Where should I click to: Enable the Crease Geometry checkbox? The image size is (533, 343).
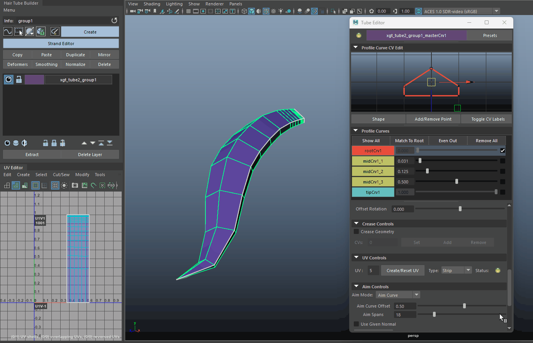(x=356, y=232)
